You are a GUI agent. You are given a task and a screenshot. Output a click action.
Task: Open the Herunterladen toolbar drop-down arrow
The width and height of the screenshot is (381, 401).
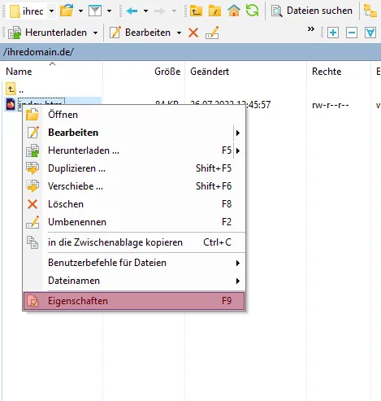(95, 33)
